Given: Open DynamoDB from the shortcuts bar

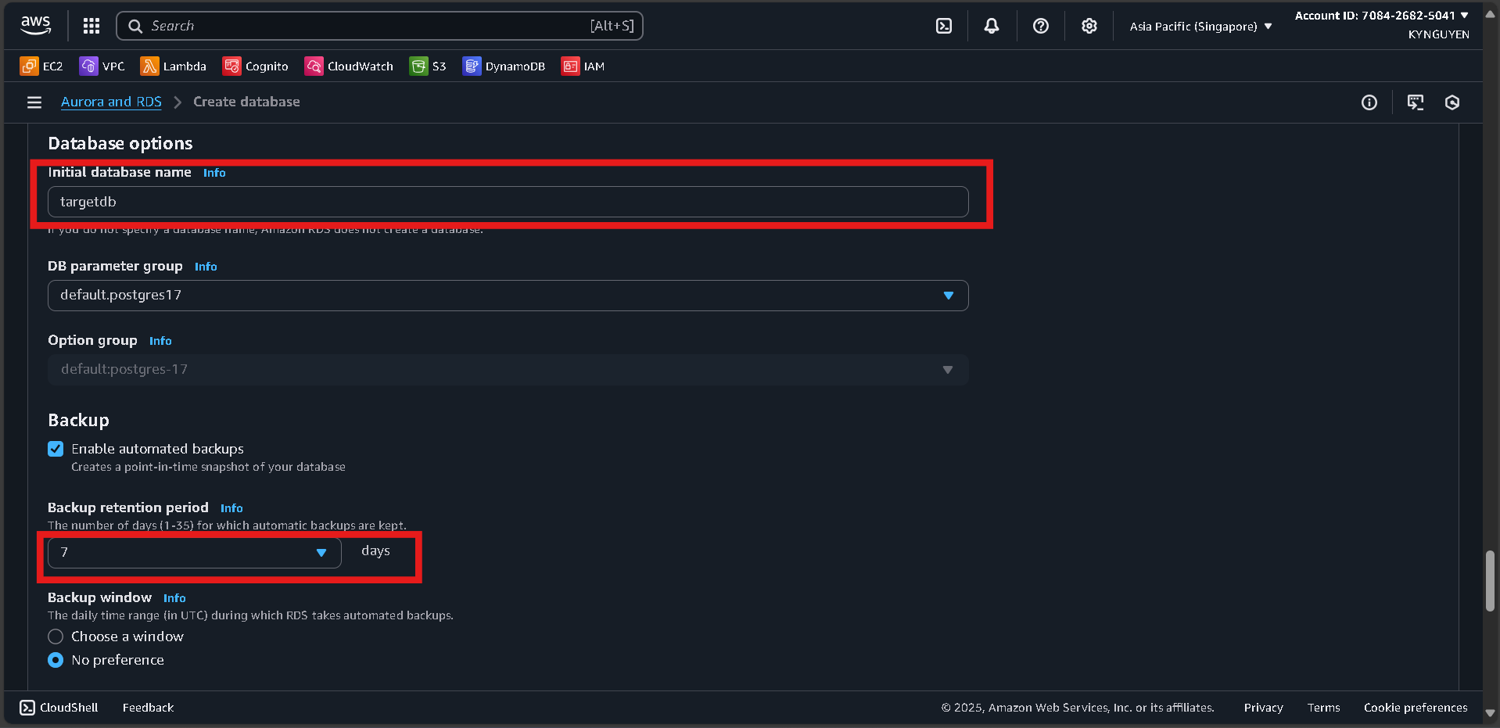Looking at the screenshot, I should [x=504, y=66].
